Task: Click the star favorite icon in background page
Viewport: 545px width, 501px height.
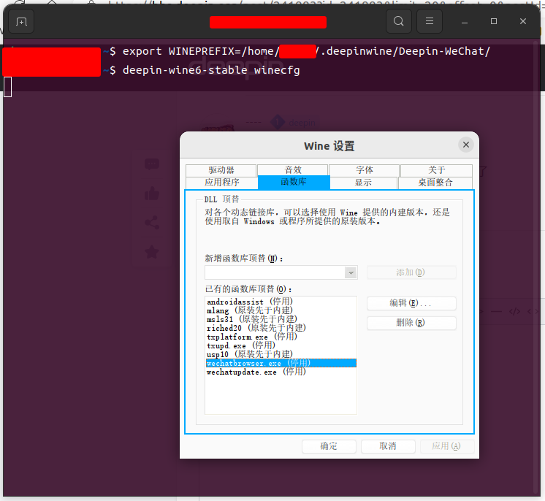Action: 152,252
